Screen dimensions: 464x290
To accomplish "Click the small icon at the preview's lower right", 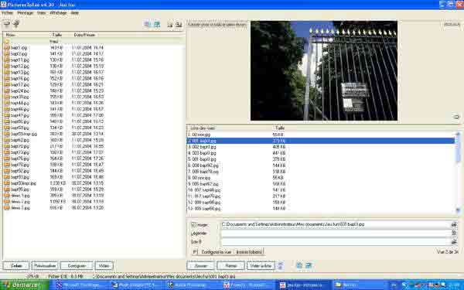I will pos(456,117).
